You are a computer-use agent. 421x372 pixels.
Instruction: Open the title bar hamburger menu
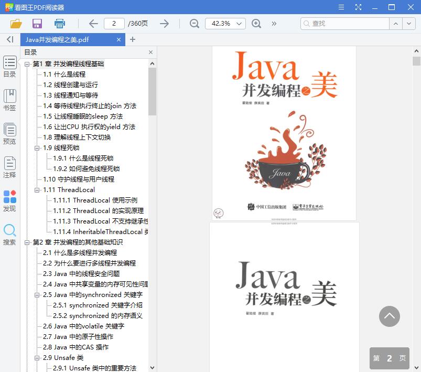341,7
